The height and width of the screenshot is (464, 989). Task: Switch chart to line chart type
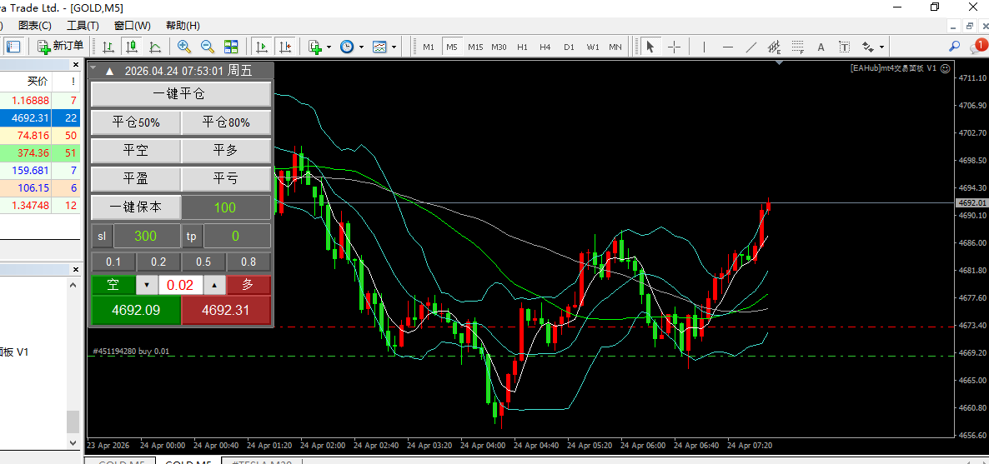pos(155,46)
